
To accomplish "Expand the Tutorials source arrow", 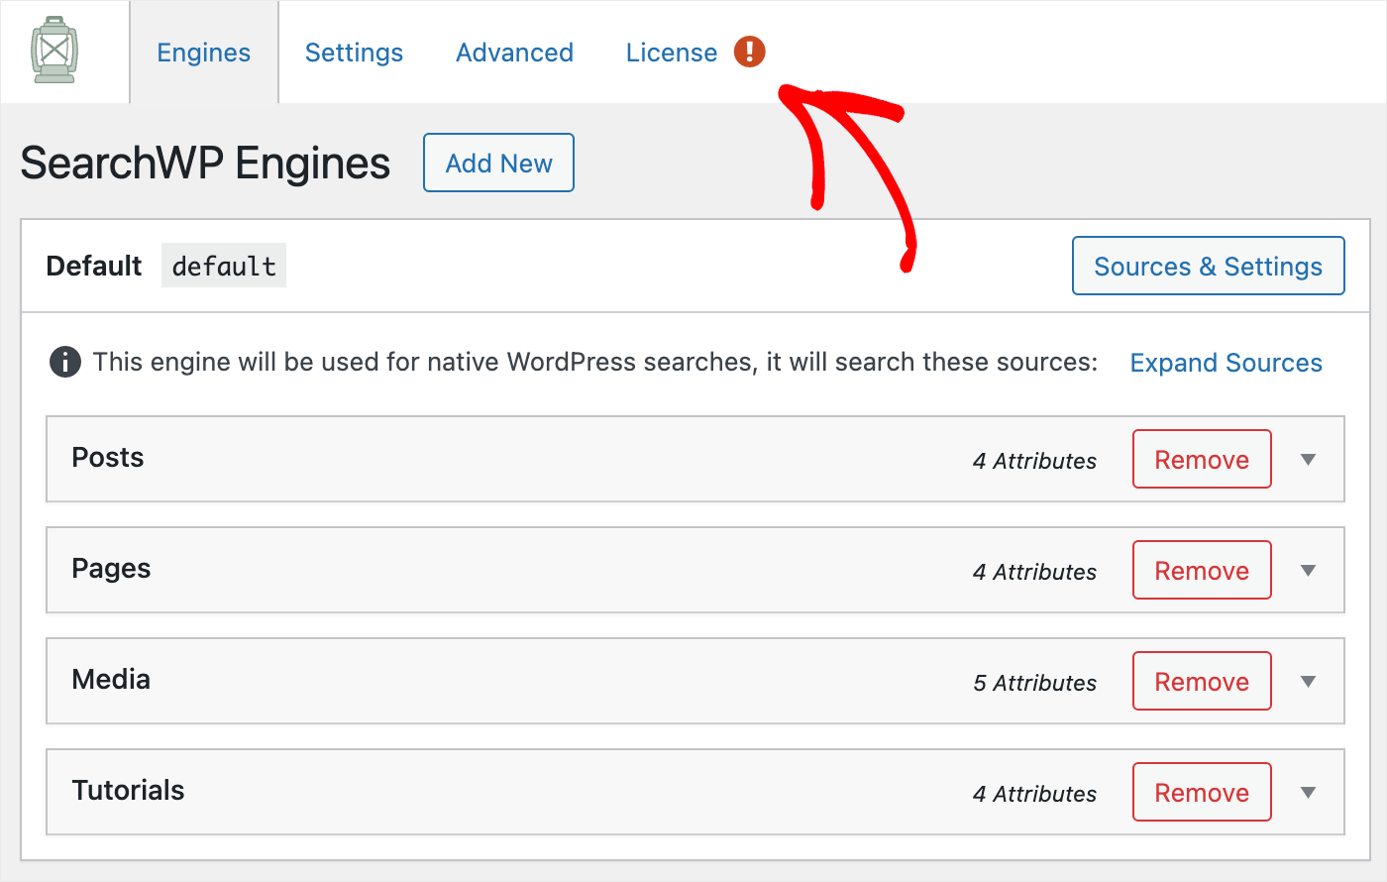I will coord(1308,793).
